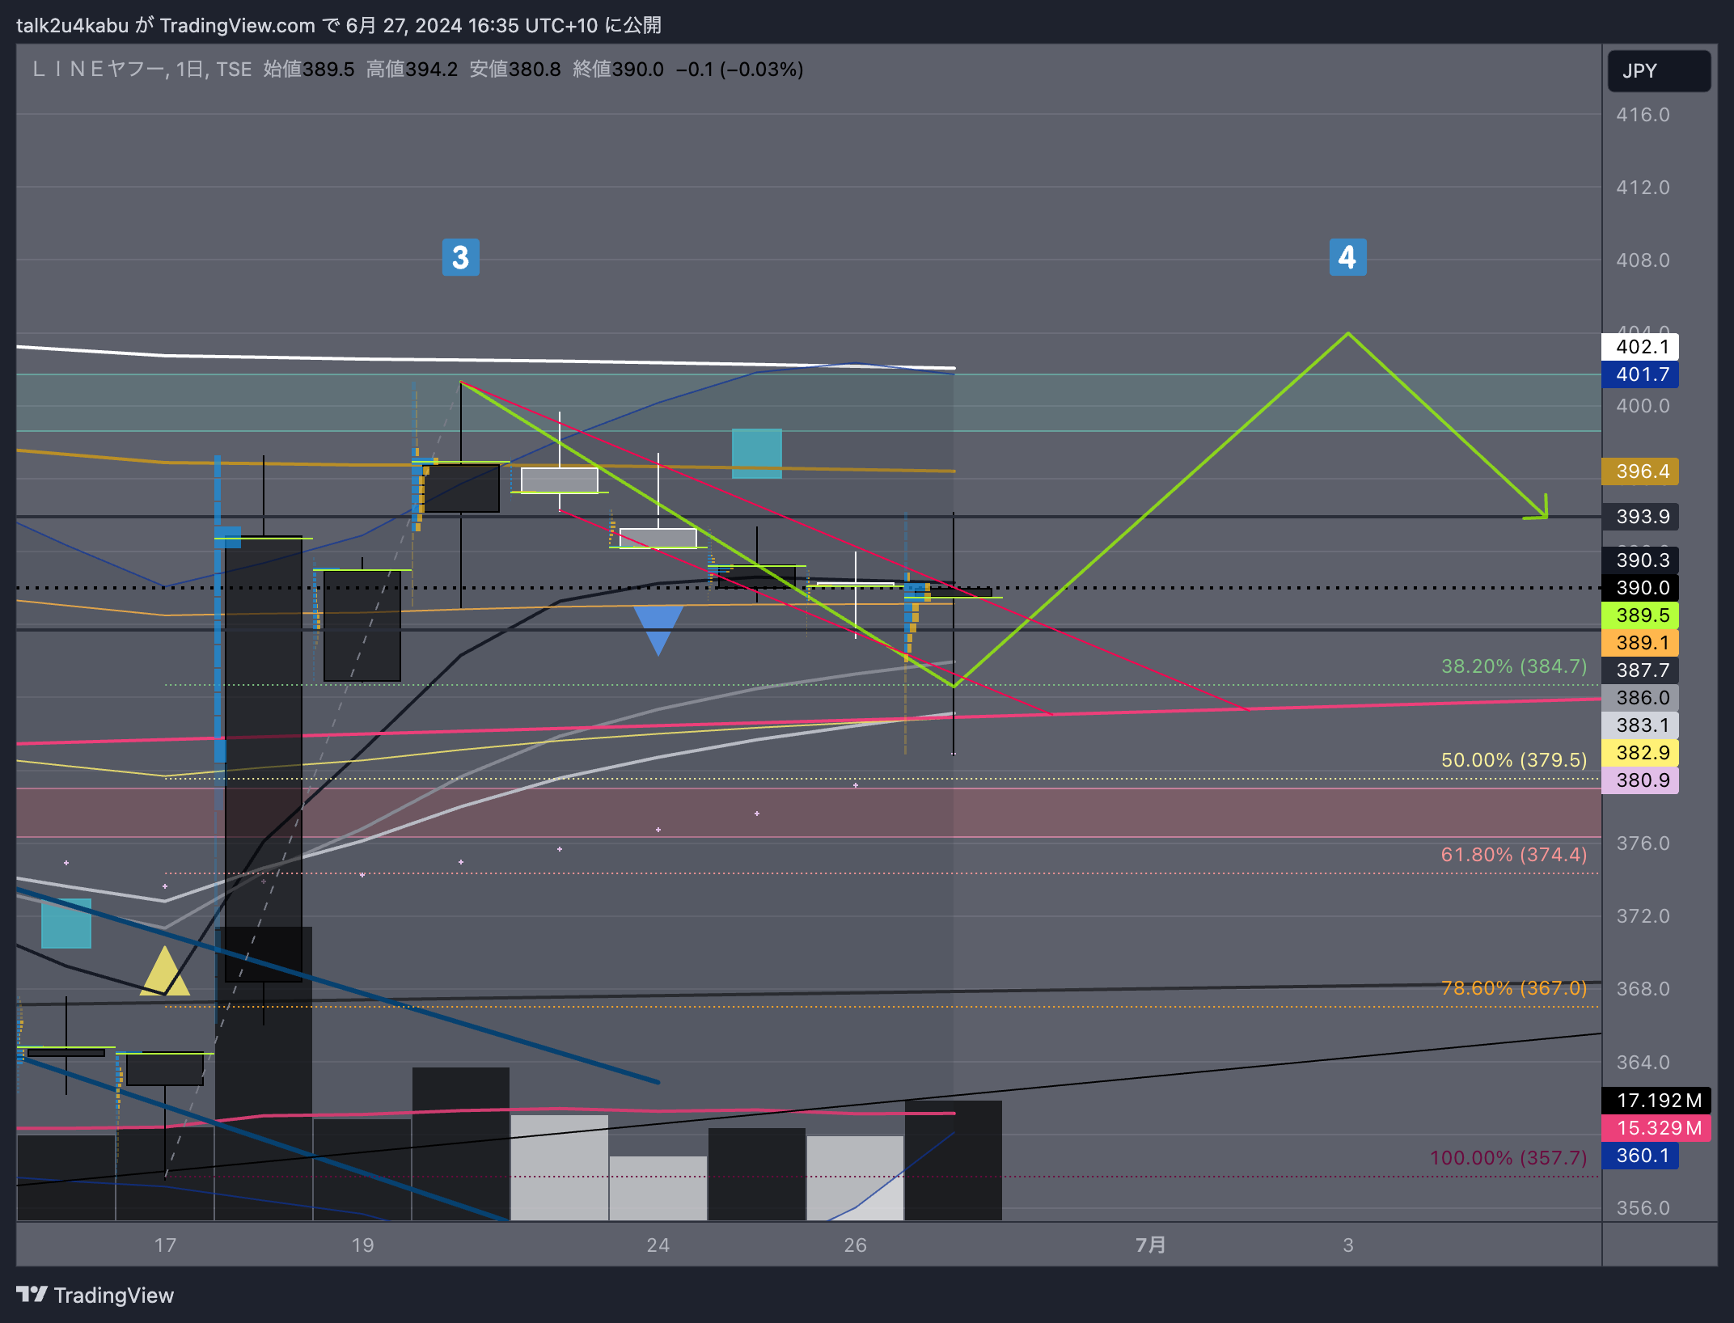Click the 24 date axis label
Viewport: 1734px width, 1323px height.
(658, 1245)
